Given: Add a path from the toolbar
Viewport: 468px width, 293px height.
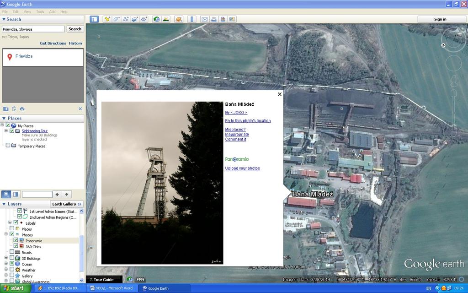Looking at the screenshot, I should 125,19.
